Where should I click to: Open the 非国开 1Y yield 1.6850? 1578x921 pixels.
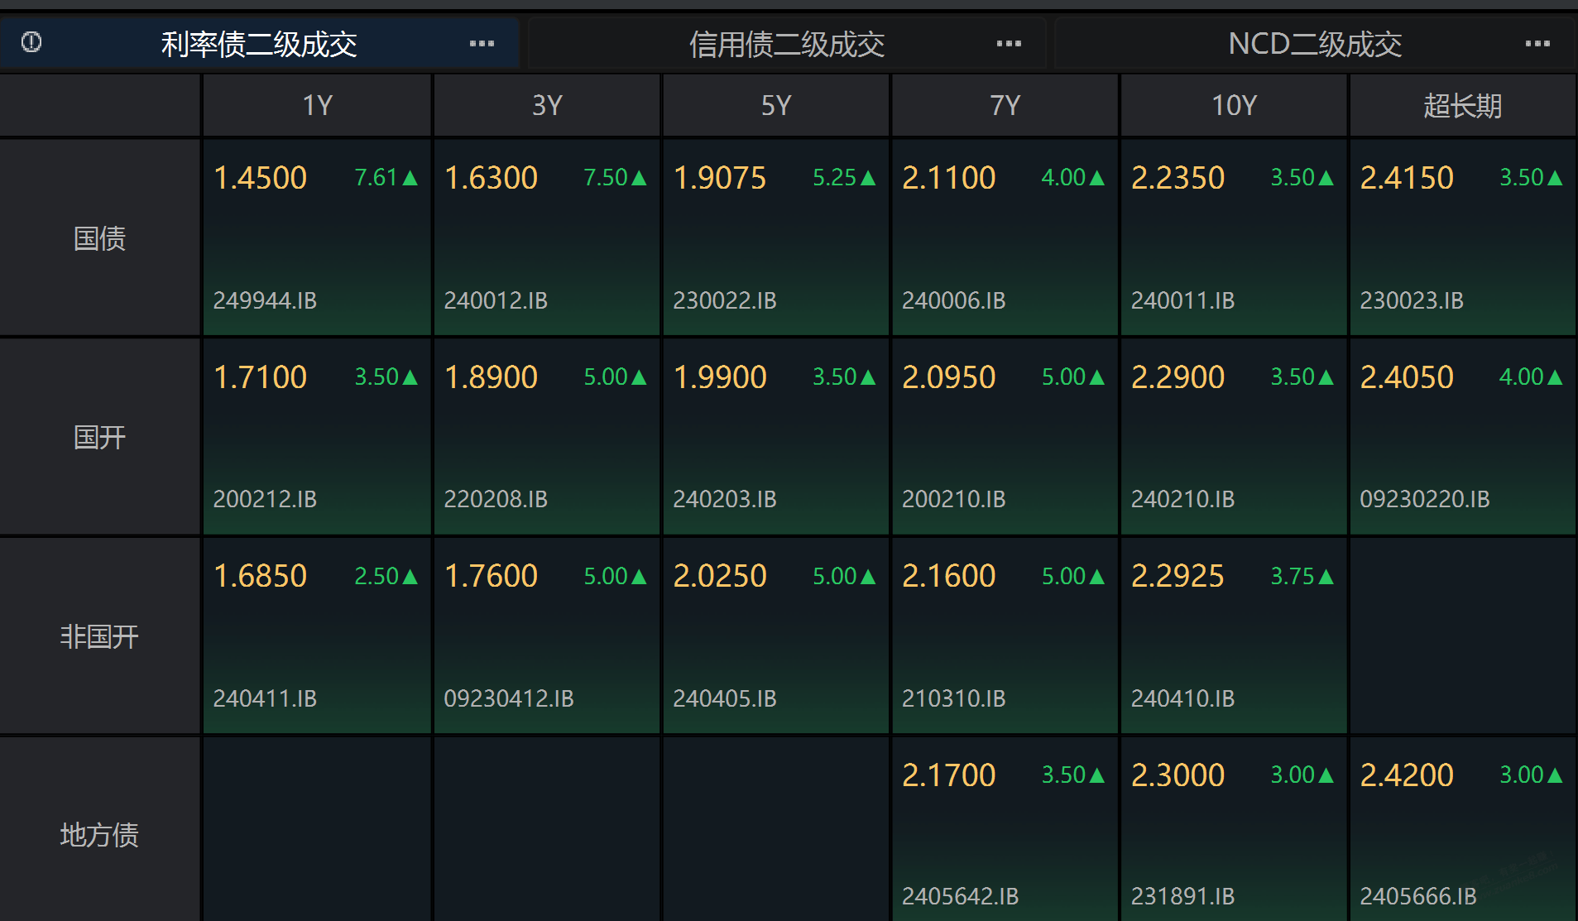pos(260,576)
